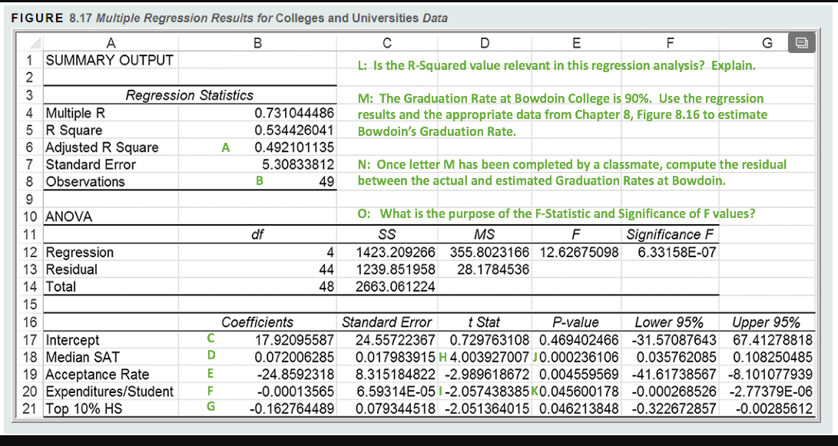
Task: Select Regression SS value 1423.209266
Action: coord(396,252)
